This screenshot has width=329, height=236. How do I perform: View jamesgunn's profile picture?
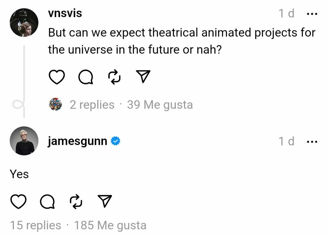[x=24, y=141]
